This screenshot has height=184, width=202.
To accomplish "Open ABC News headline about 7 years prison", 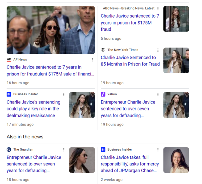I will (130, 23).
